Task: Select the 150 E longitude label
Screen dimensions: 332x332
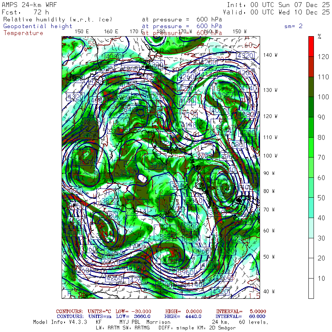Action: tap(82, 31)
